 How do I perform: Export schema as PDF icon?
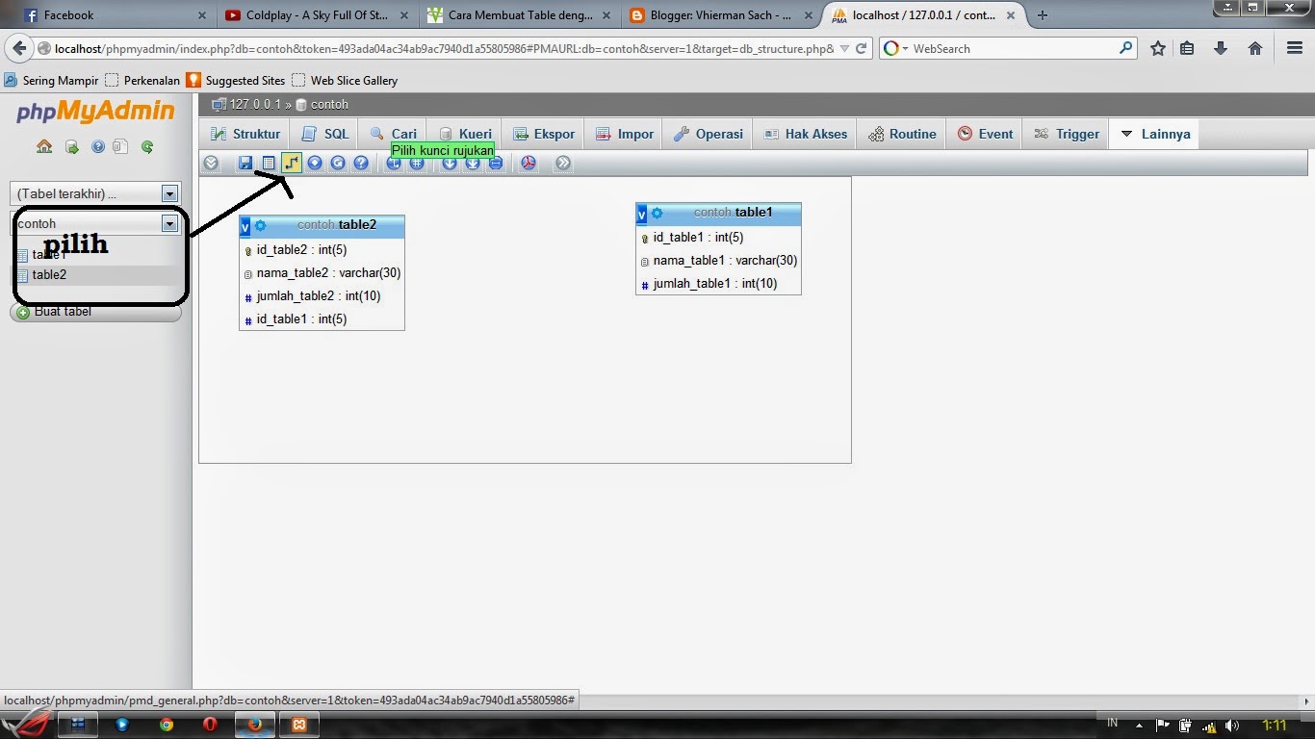coord(529,163)
